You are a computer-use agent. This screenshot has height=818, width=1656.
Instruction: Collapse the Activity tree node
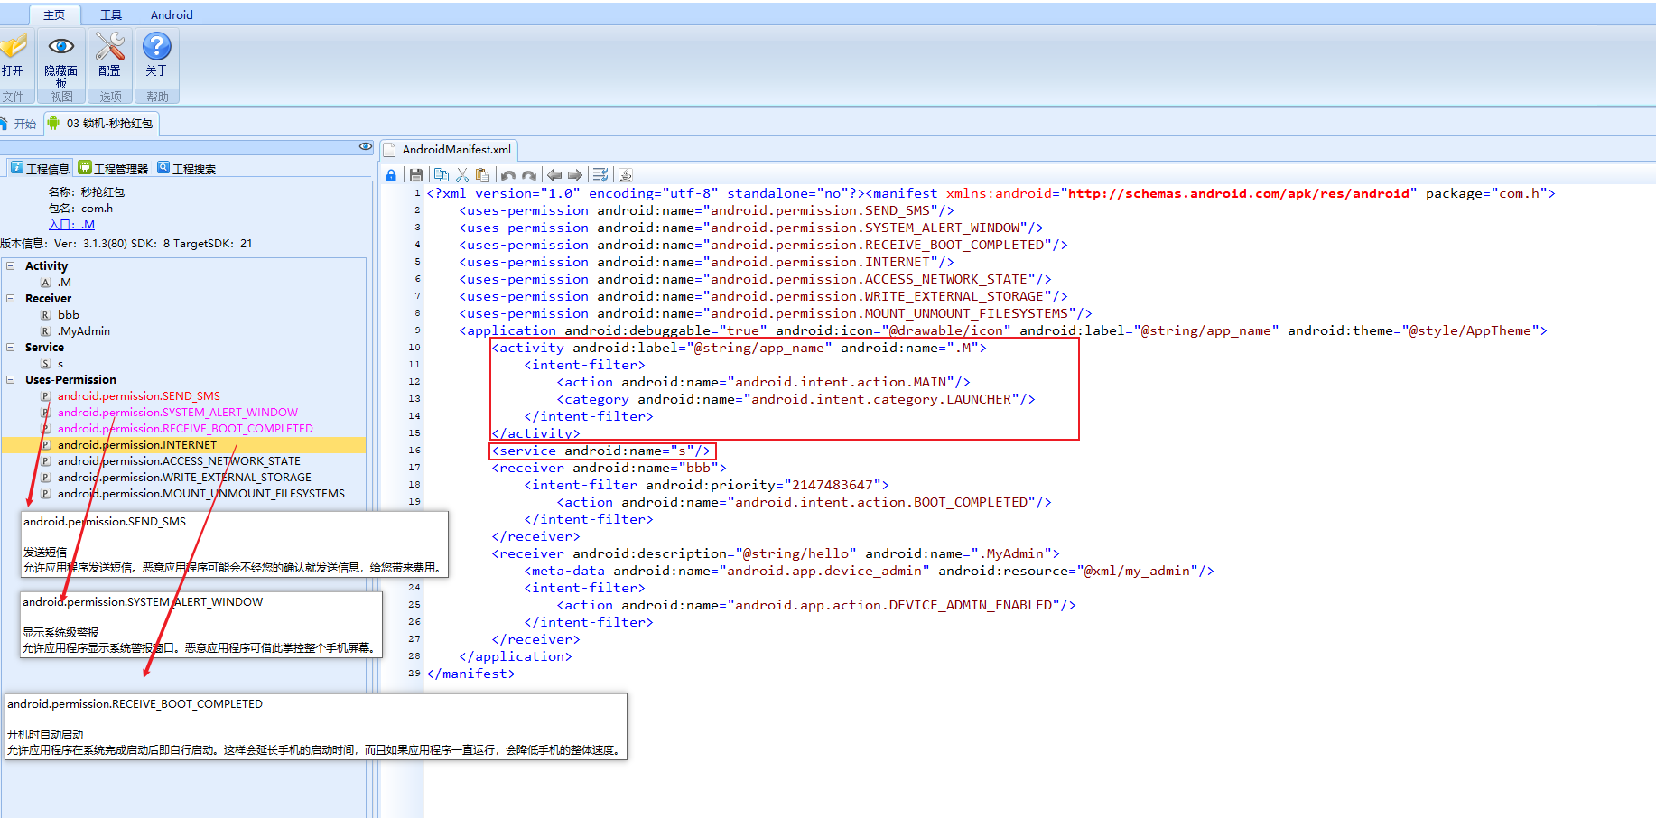pyautogui.click(x=11, y=266)
